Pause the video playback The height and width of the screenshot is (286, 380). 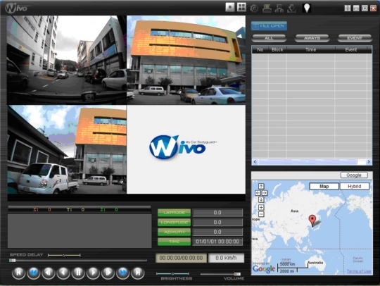[78, 273]
